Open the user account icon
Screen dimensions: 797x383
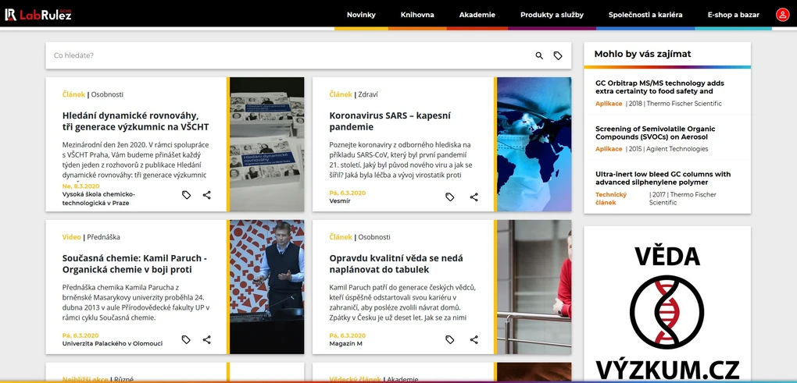(782, 15)
